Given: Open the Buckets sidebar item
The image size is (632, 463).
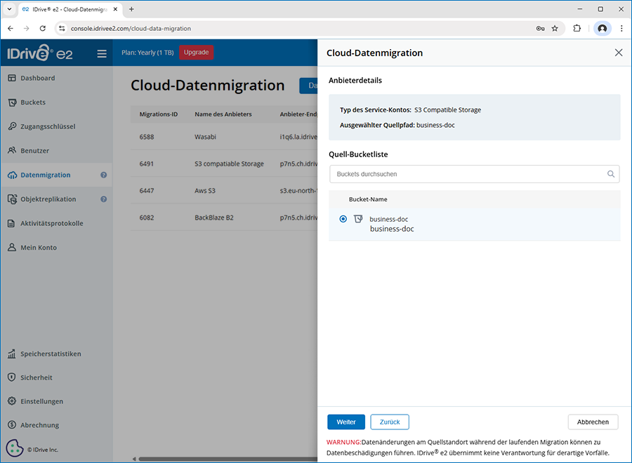Looking at the screenshot, I should tap(33, 102).
